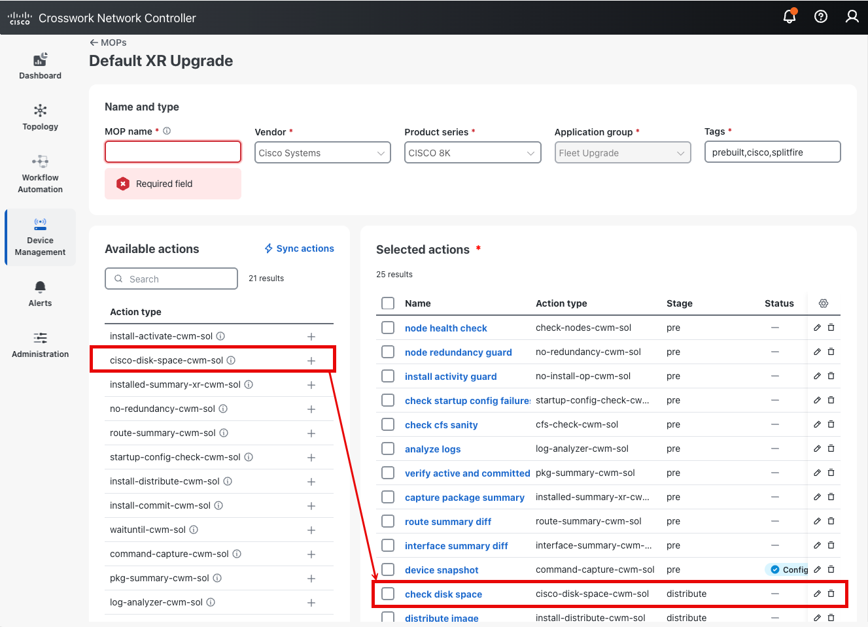Select the check cfs sanity checkbox

[x=388, y=424]
